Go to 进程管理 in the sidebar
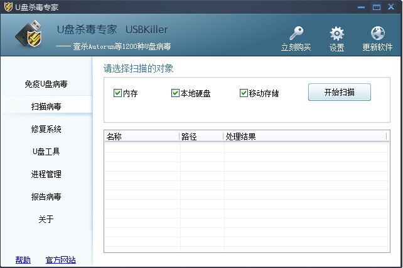Viewport: 403px width, 268px height. click(x=46, y=174)
